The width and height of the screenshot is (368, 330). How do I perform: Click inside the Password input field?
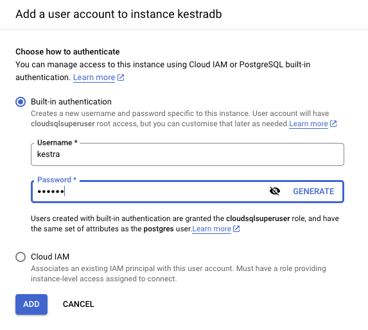(x=150, y=192)
